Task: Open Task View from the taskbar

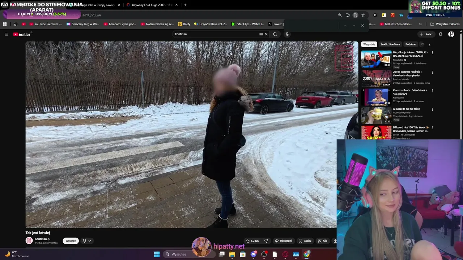Action: (x=222, y=254)
